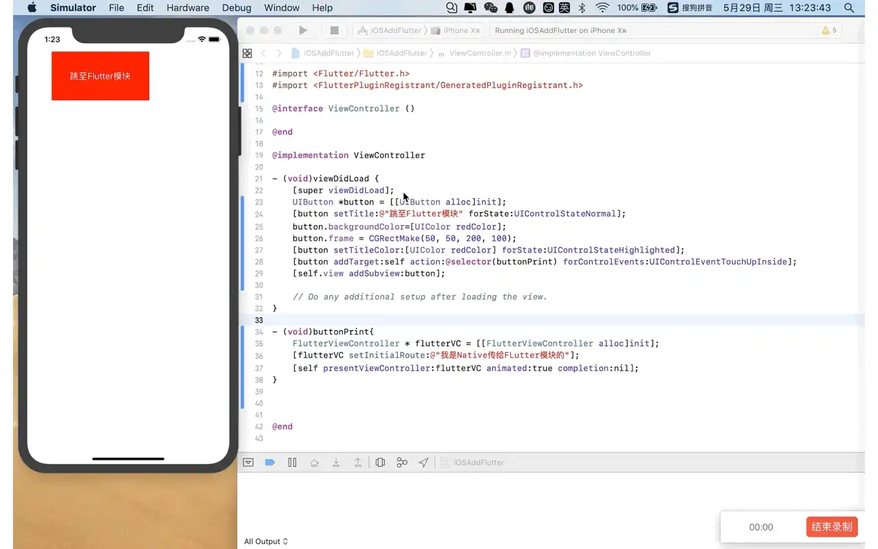Click the #import Flutter/Flutter.h line
Screen dimensions: 878x549
pos(341,73)
